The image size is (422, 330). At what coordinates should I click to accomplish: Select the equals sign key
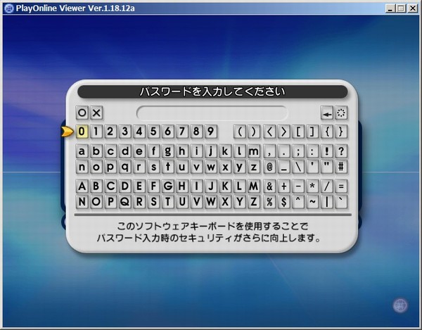point(341,186)
